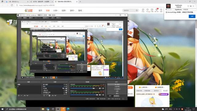Click the blue restore button in the Edge popup
197x111 pixels.
[x=192, y=16]
